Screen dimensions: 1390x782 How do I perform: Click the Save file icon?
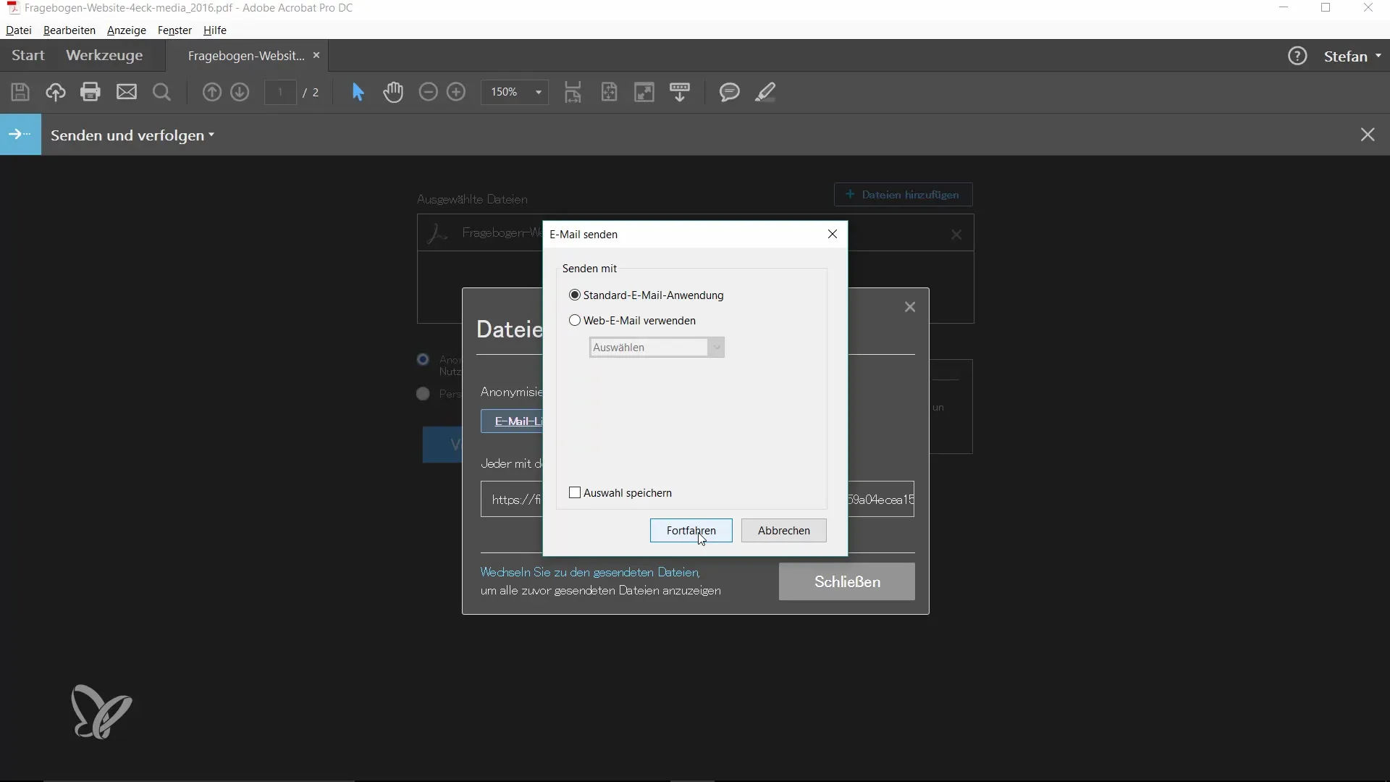[x=20, y=92]
